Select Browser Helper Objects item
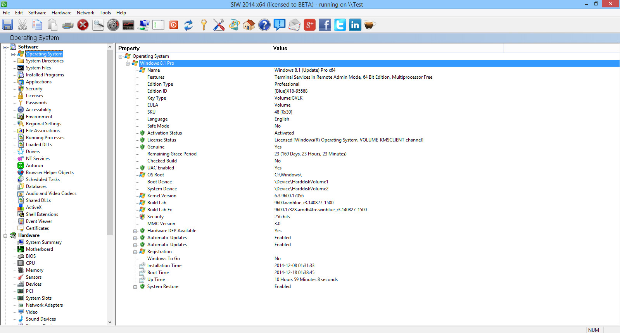The image size is (620, 333). click(50, 173)
